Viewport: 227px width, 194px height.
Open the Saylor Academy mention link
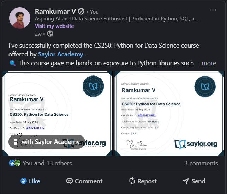61,54
